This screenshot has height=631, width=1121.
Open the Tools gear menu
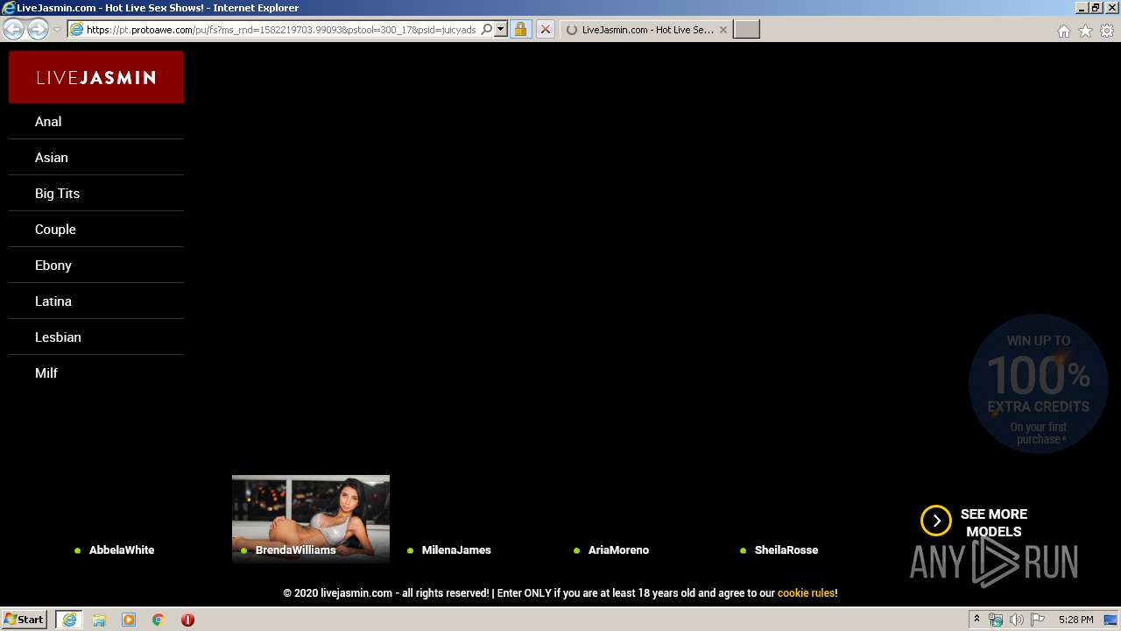click(x=1107, y=31)
